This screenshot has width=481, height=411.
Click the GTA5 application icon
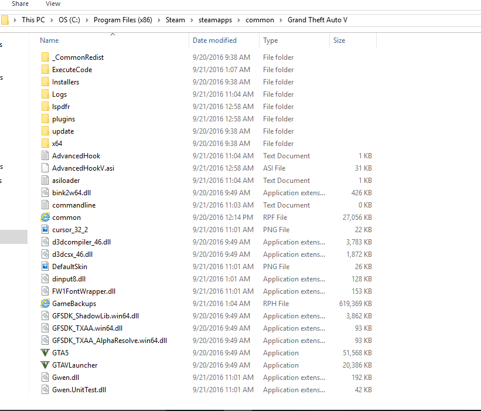pos(45,353)
